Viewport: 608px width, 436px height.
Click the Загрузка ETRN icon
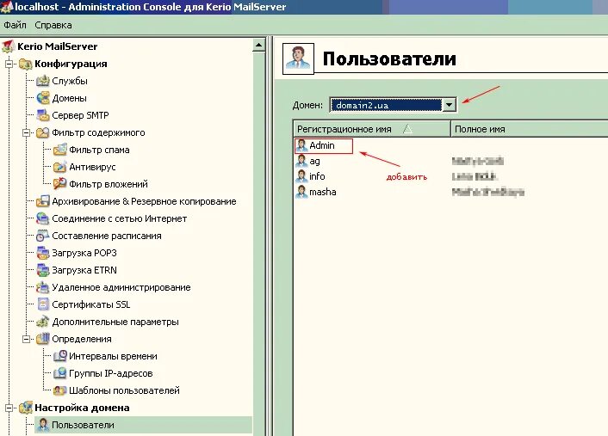click(43, 270)
